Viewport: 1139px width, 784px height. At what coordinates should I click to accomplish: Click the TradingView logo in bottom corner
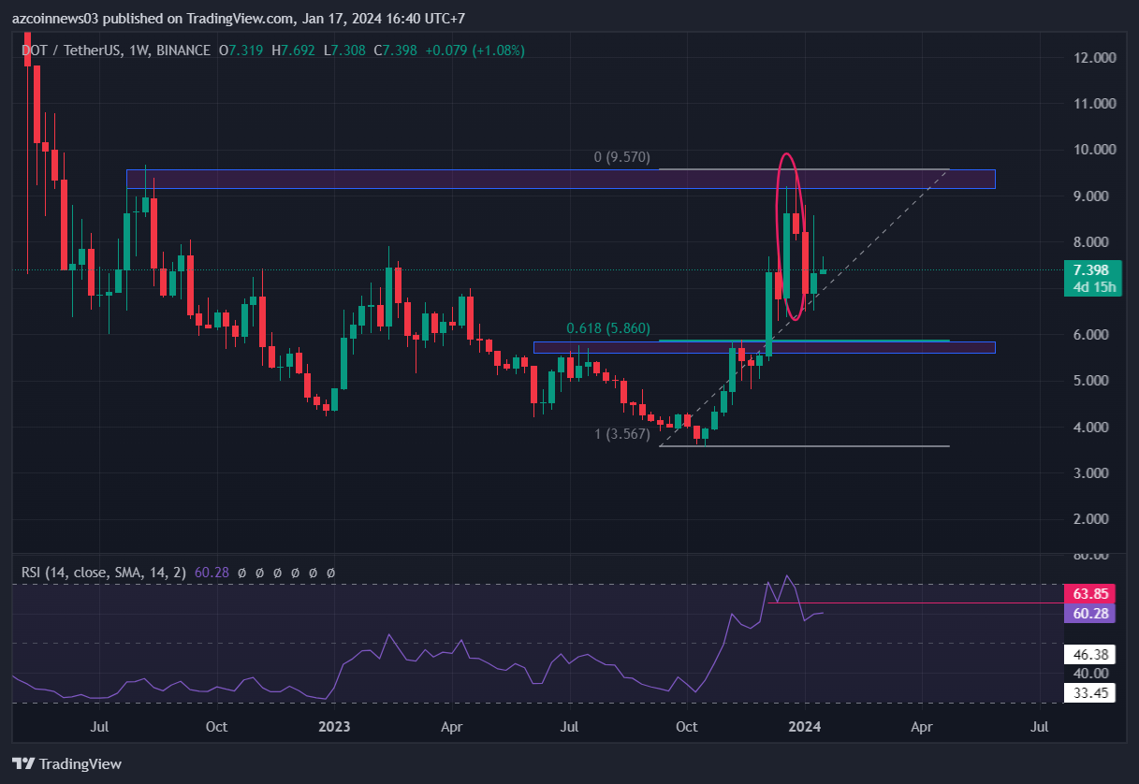coord(66,763)
